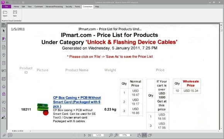This screenshot has height=139, width=224.
Task: Open the document star panel icon
Action: (4, 110)
